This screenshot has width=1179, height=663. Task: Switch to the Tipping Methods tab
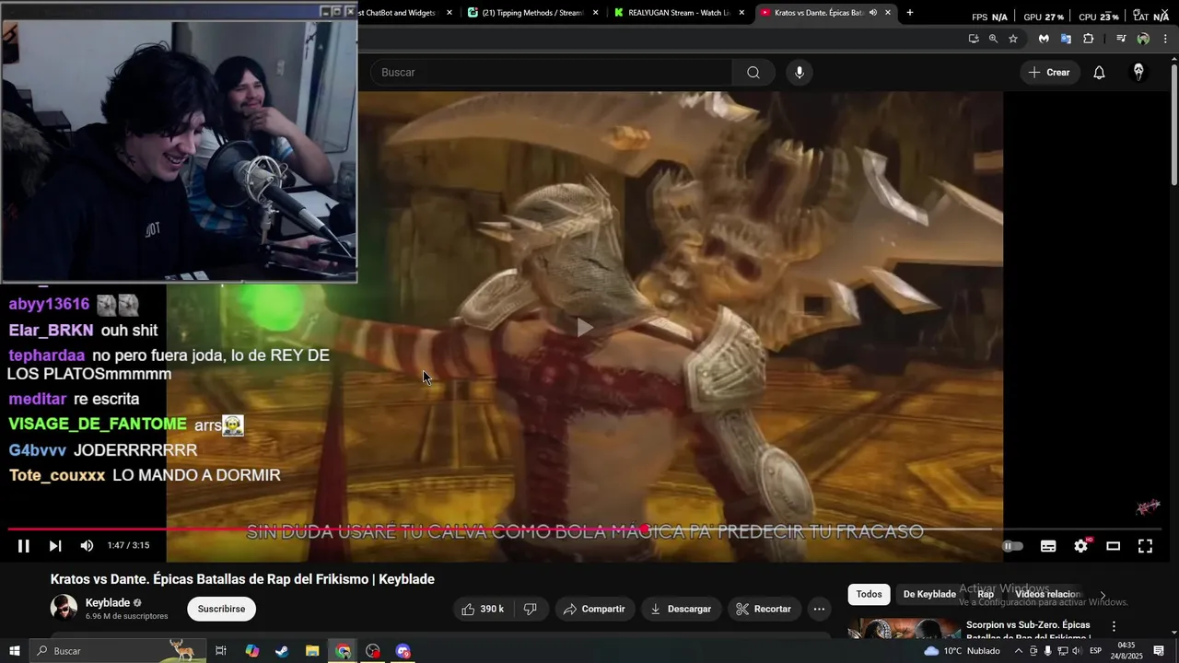(x=532, y=13)
